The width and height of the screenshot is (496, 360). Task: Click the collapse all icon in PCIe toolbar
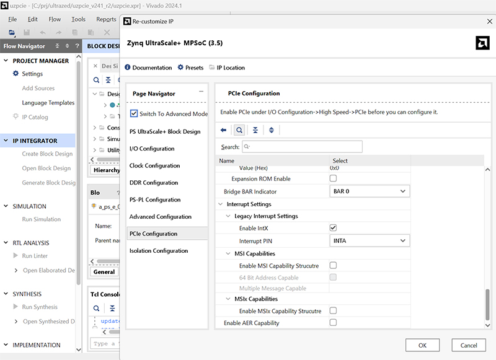pos(255,130)
